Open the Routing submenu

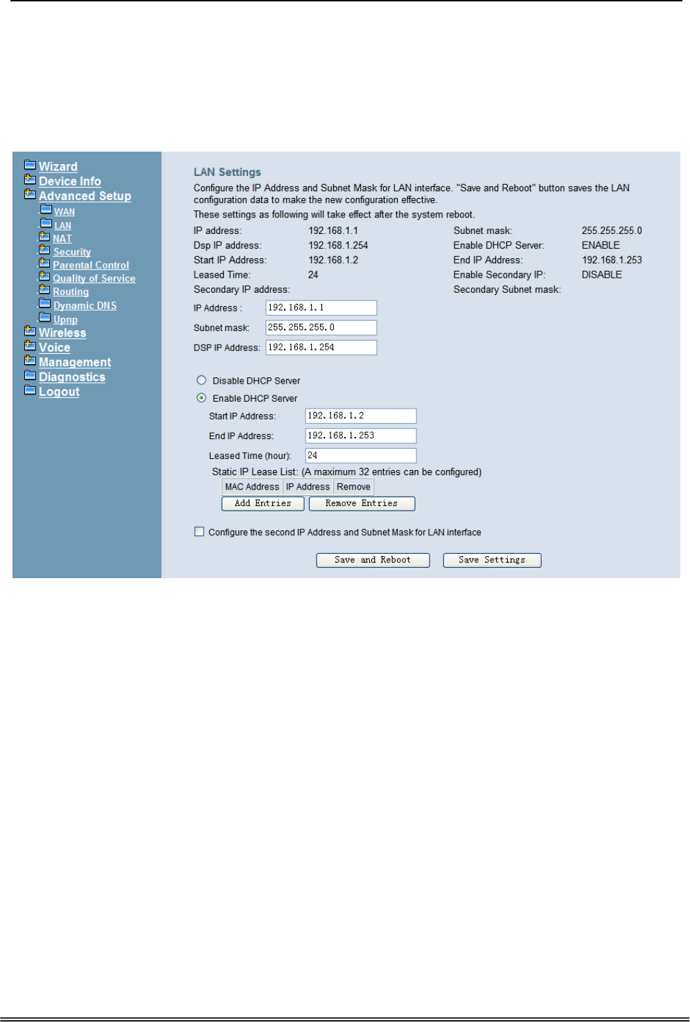click(x=71, y=292)
